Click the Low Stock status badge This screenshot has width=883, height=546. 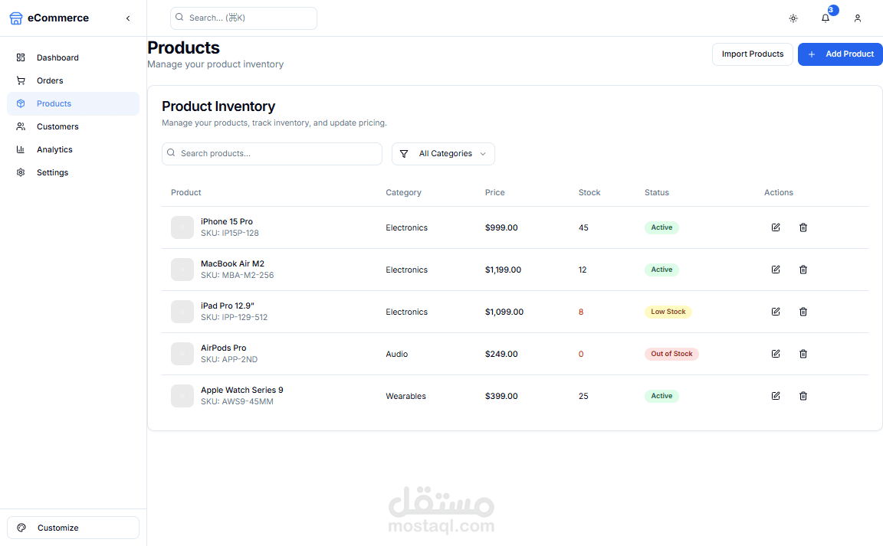coord(668,312)
